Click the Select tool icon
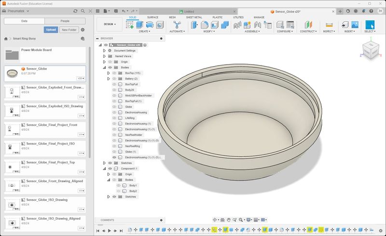This screenshot has height=236, width=386. (370, 25)
